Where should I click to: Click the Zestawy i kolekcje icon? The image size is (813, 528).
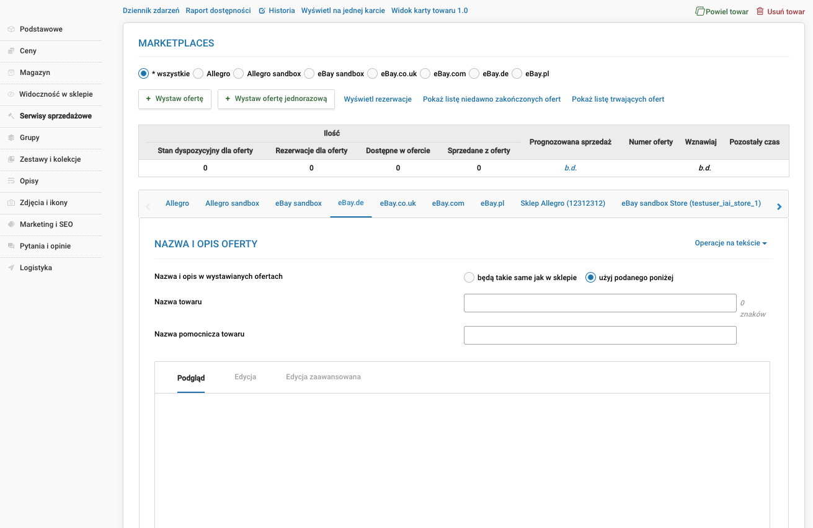(11, 159)
